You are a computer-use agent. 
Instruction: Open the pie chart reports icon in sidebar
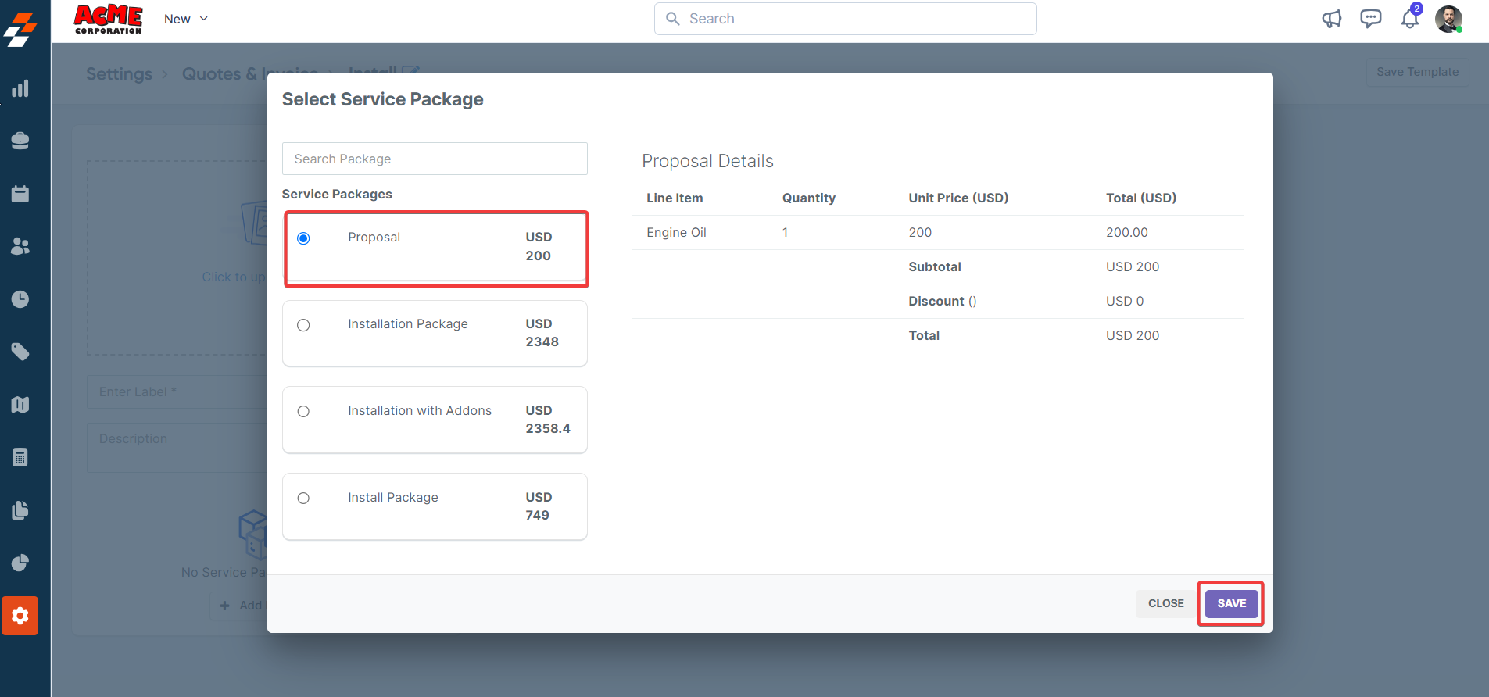click(x=20, y=563)
